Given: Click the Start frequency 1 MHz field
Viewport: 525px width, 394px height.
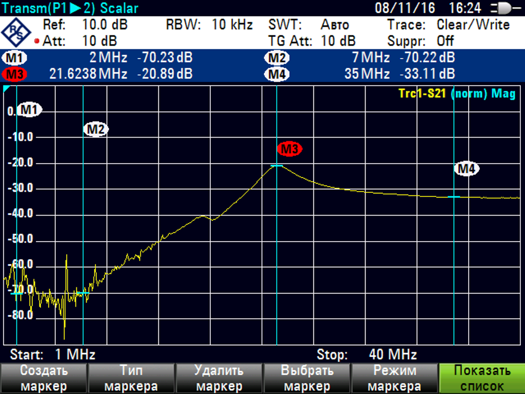Looking at the screenshot, I should tap(53, 354).
